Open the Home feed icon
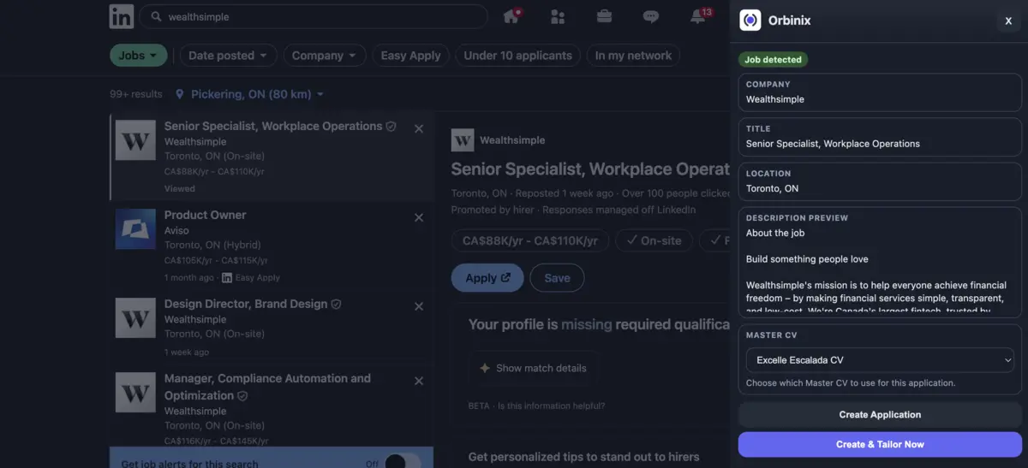The image size is (1028, 468). 511,16
